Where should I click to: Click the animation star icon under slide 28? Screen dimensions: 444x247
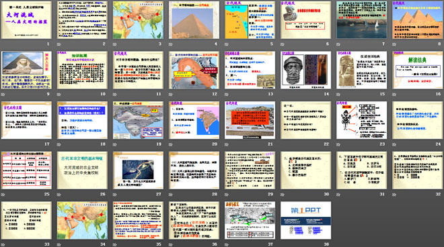point(170,195)
